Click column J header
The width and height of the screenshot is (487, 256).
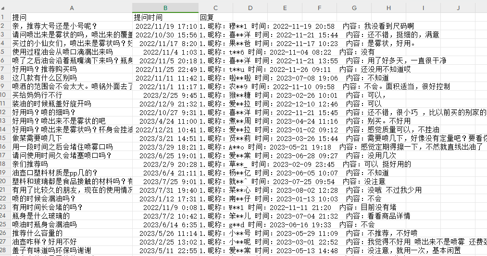458,8
